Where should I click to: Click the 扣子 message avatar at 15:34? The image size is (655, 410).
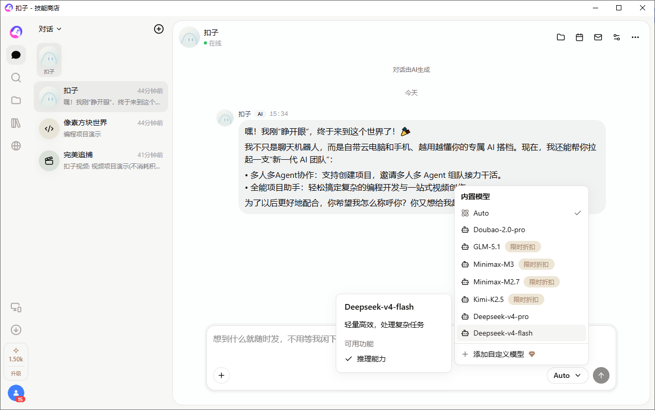tap(225, 118)
